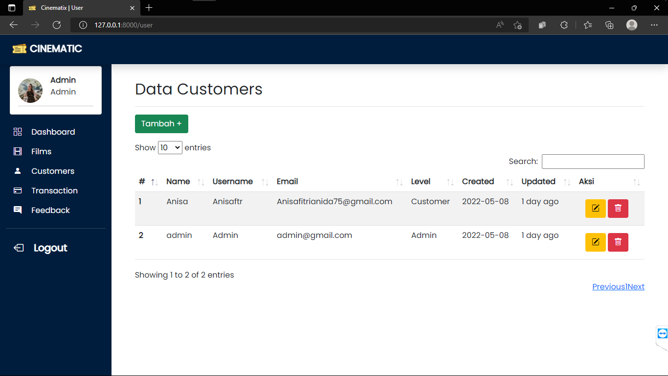Sort the table by Created column
Screen dimensions: 668x376
(488, 182)
